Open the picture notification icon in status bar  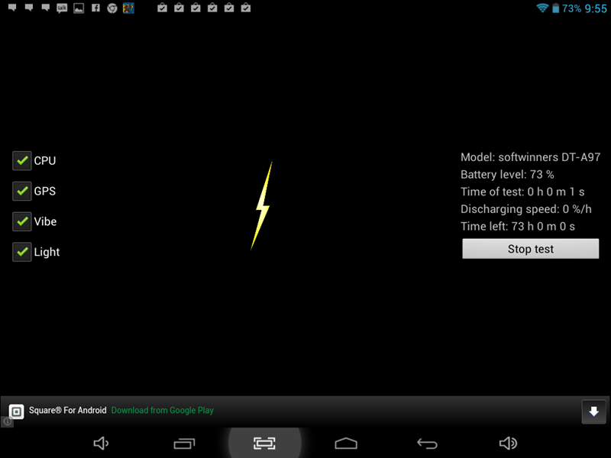point(79,8)
